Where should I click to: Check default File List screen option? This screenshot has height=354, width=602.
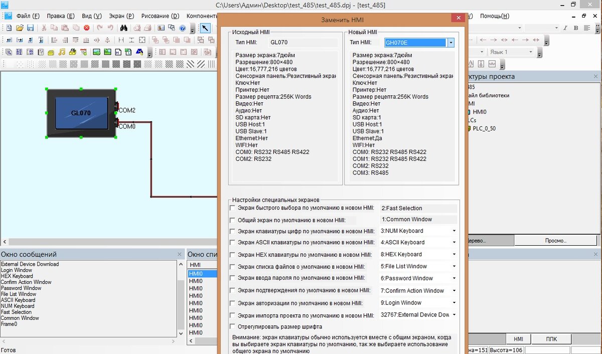(x=232, y=267)
